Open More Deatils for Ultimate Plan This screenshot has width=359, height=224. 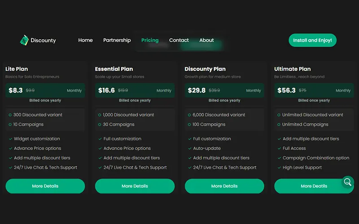314,186
